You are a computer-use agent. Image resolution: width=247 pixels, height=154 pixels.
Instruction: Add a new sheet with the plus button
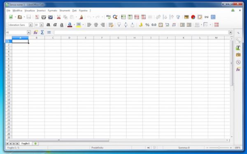[35, 143]
